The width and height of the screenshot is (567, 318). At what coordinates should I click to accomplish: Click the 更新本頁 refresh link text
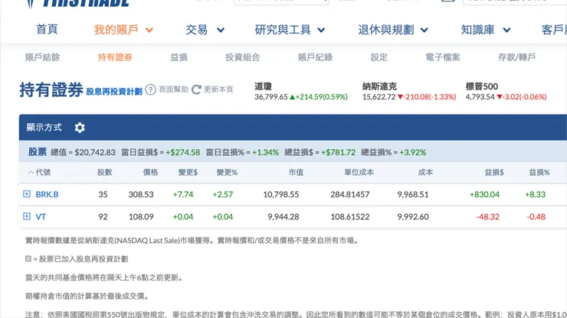point(218,89)
